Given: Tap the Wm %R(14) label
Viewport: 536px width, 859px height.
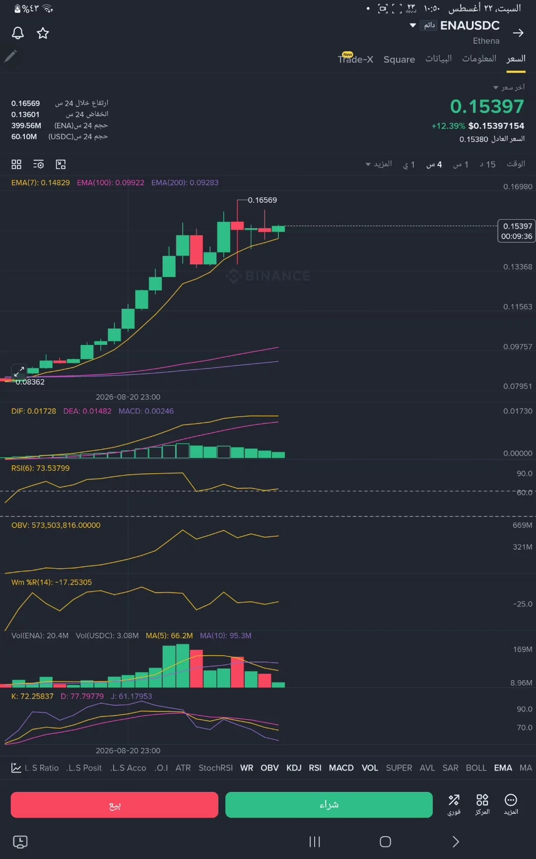Looking at the screenshot, I should tap(52, 583).
